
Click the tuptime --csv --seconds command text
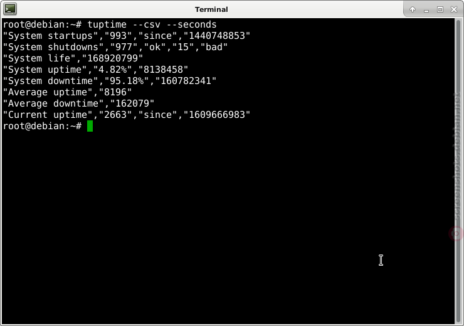(152, 24)
